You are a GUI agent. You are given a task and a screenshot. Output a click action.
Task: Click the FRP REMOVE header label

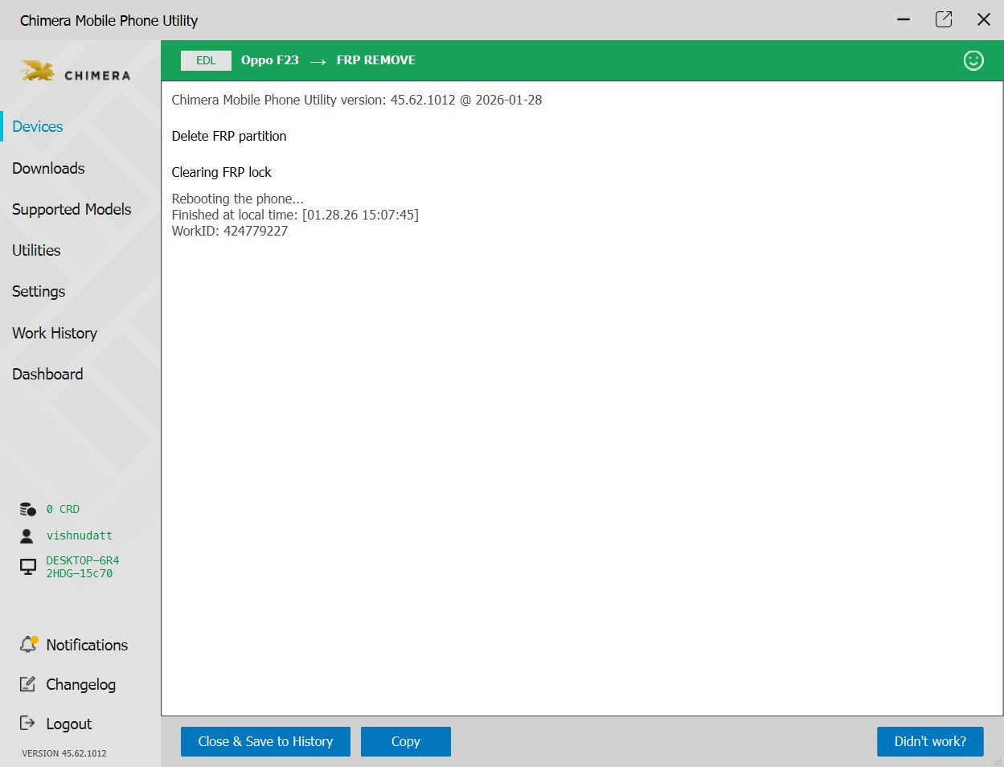tap(376, 60)
